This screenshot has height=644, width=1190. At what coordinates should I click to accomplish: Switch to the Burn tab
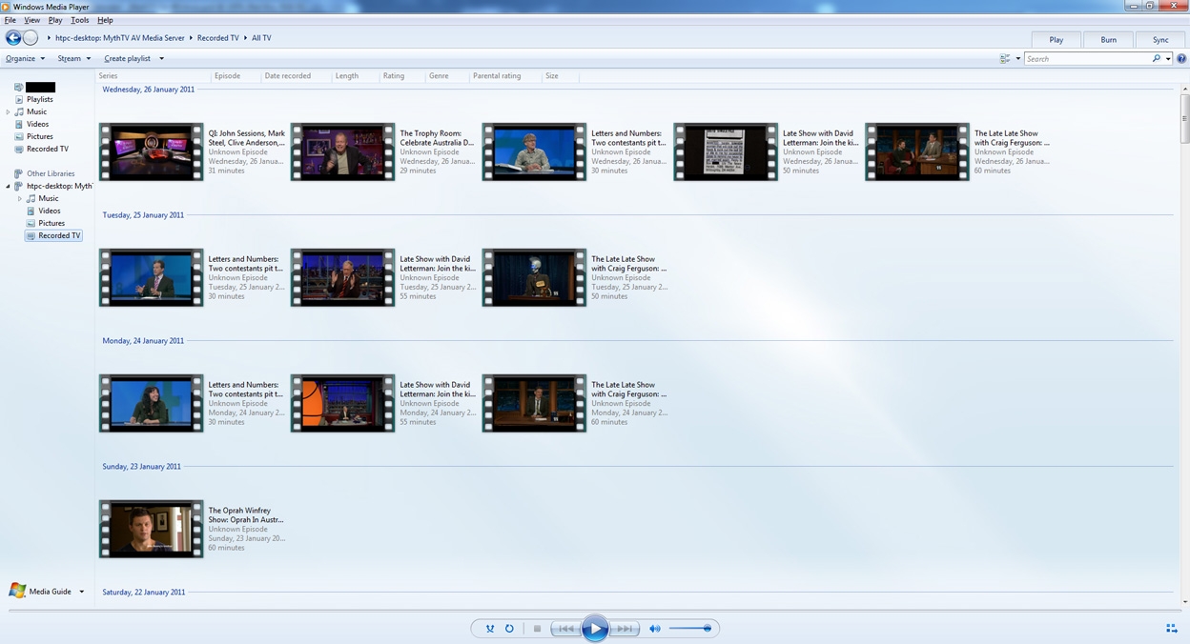tap(1109, 40)
